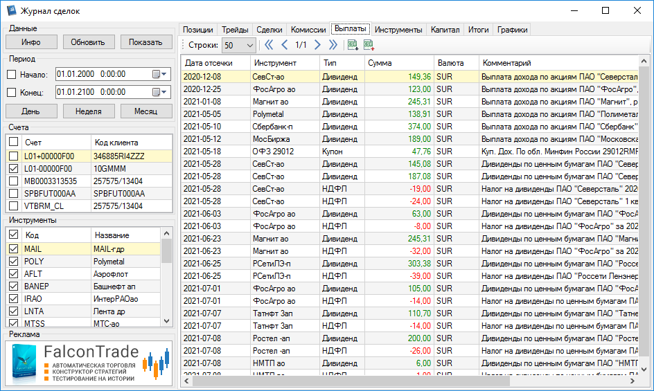Open calendar picker for Начало date

160,74
